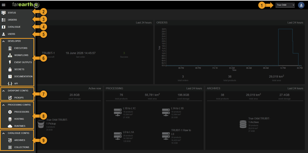Click the PROCESSING CONFIG header
The width and height of the screenshot is (308, 153).
coord(19,105)
